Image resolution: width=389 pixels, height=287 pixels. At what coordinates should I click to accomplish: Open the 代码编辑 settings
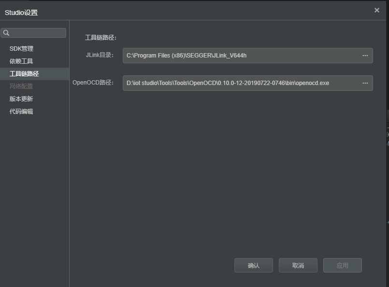(x=21, y=112)
